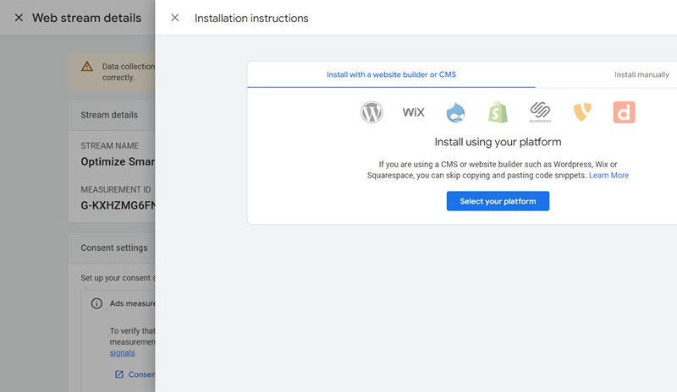Click the Drupal platform icon
The width and height of the screenshot is (677, 392).
tap(455, 112)
